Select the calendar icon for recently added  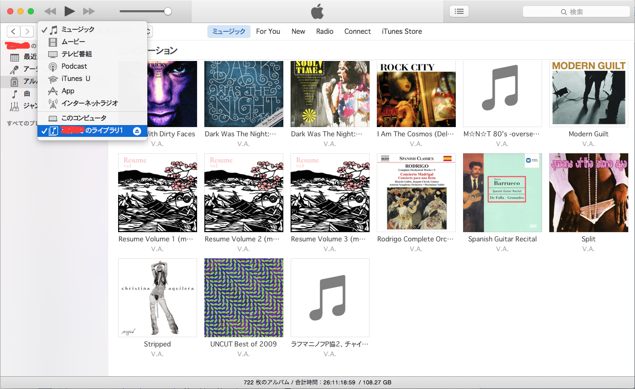(15, 57)
